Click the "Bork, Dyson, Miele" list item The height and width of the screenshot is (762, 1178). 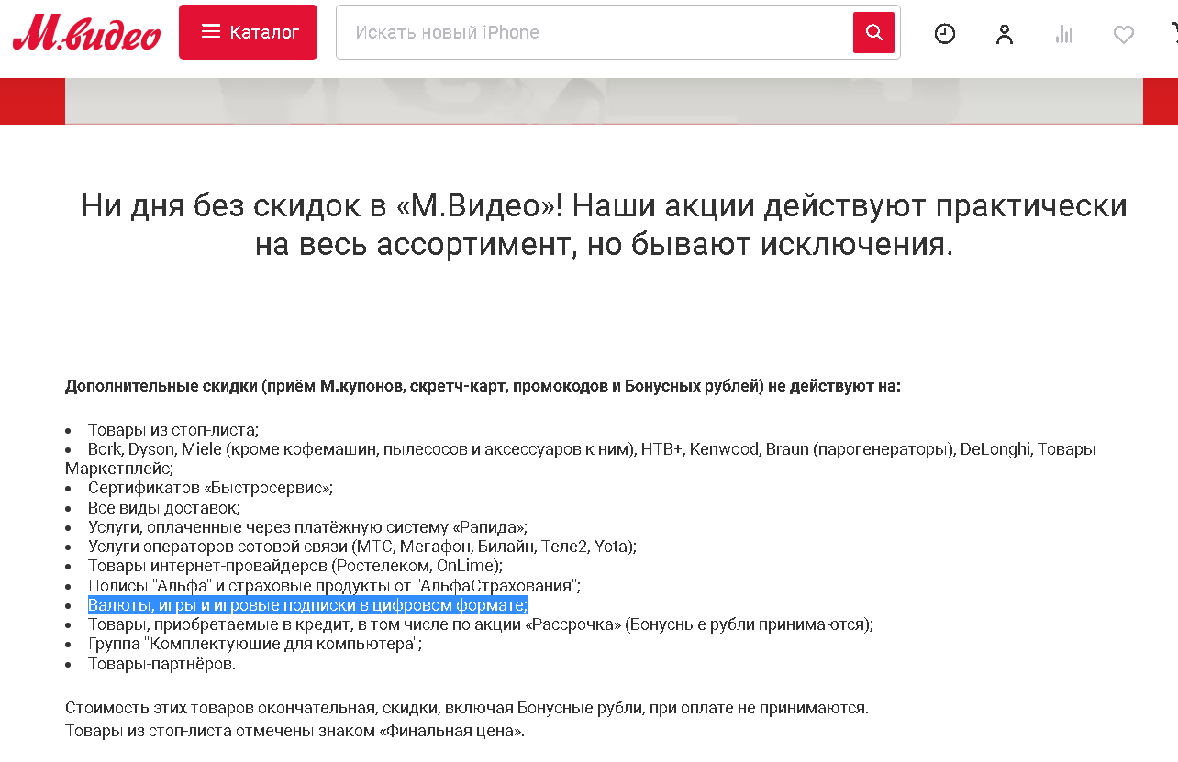tap(581, 458)
